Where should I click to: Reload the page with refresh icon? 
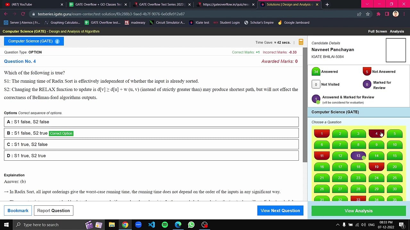coord(23,14)
